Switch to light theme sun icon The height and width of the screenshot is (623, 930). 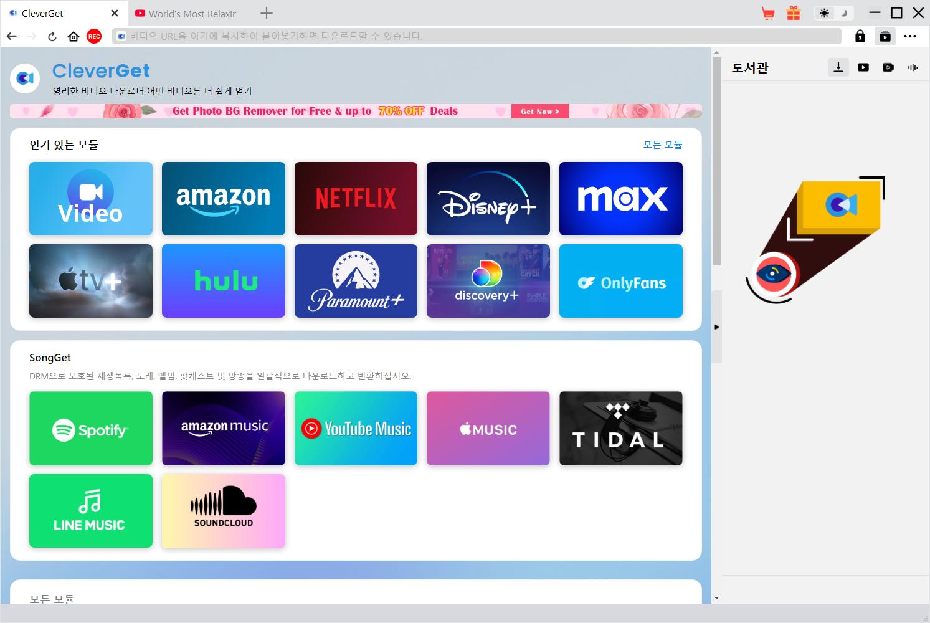(x=825, y=13)
